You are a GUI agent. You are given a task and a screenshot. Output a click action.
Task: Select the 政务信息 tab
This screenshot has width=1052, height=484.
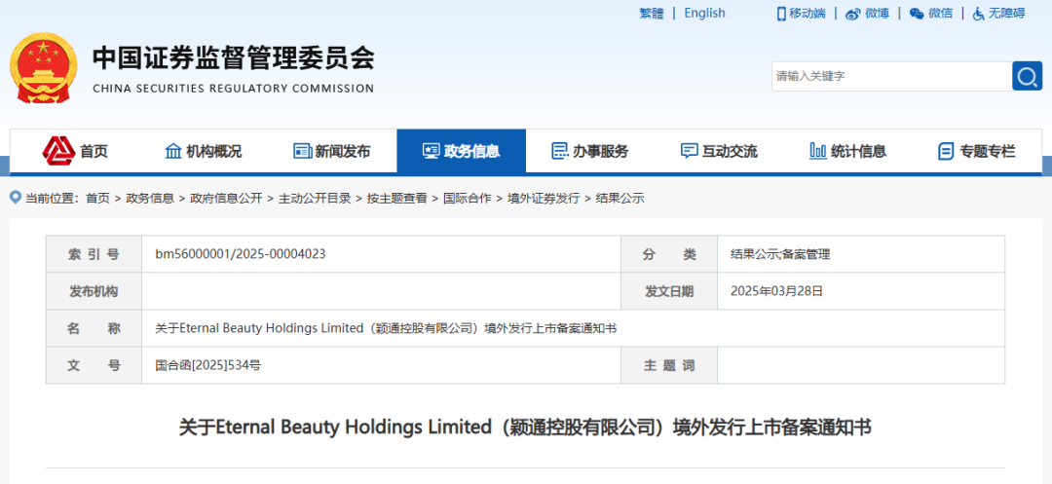pyautogui.click(x=461, y=151)
